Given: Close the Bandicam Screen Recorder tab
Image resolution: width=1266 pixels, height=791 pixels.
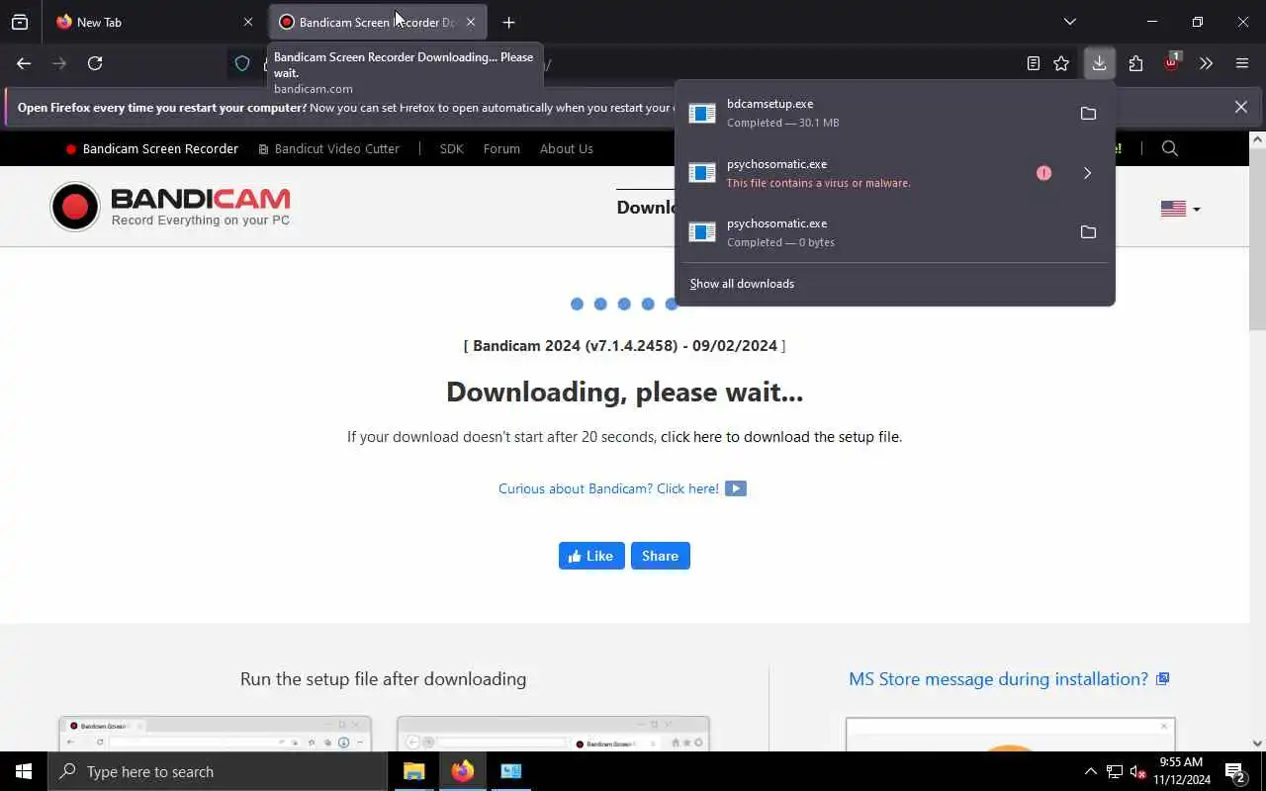Looking at the screenshot, I should pos(471,22).
